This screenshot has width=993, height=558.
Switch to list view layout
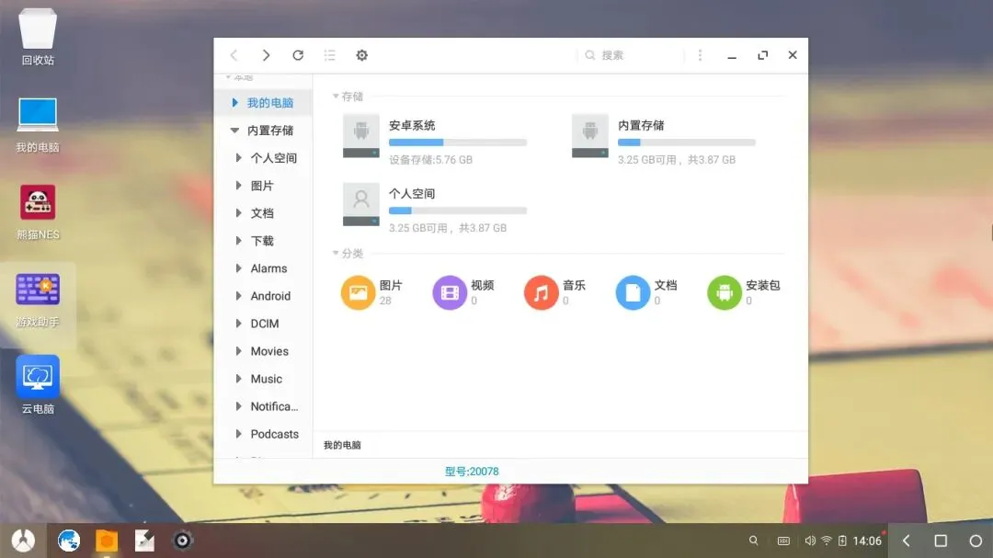[329, 55]
